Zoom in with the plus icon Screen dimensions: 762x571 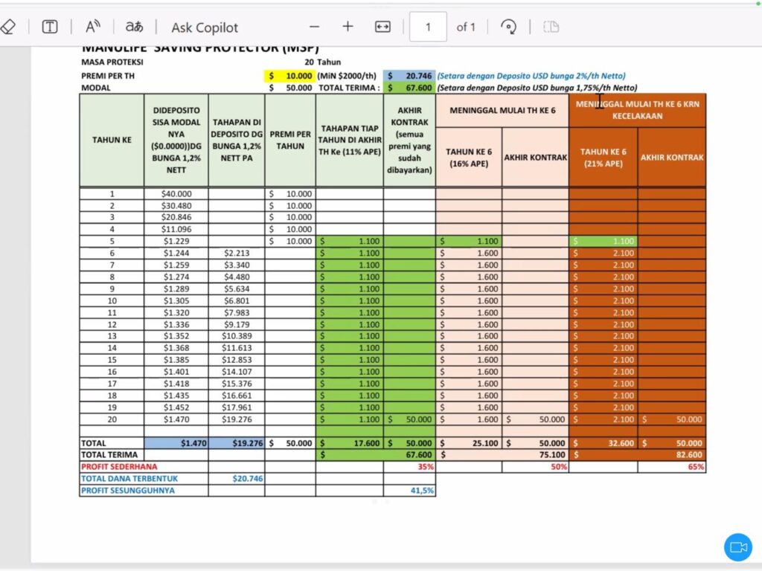click(x=348, y=27)
